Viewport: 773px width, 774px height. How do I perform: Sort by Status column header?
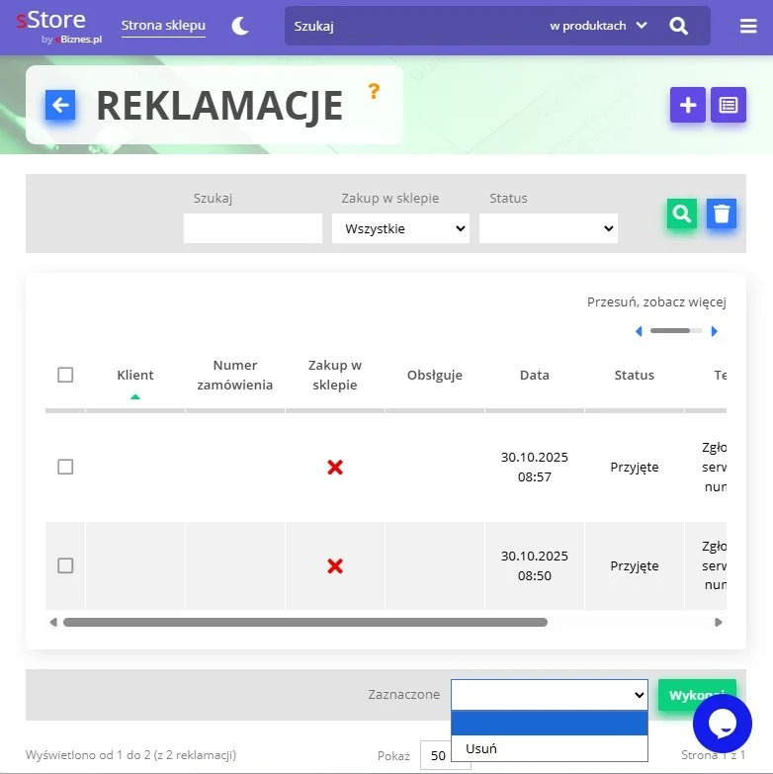point(635,376)
